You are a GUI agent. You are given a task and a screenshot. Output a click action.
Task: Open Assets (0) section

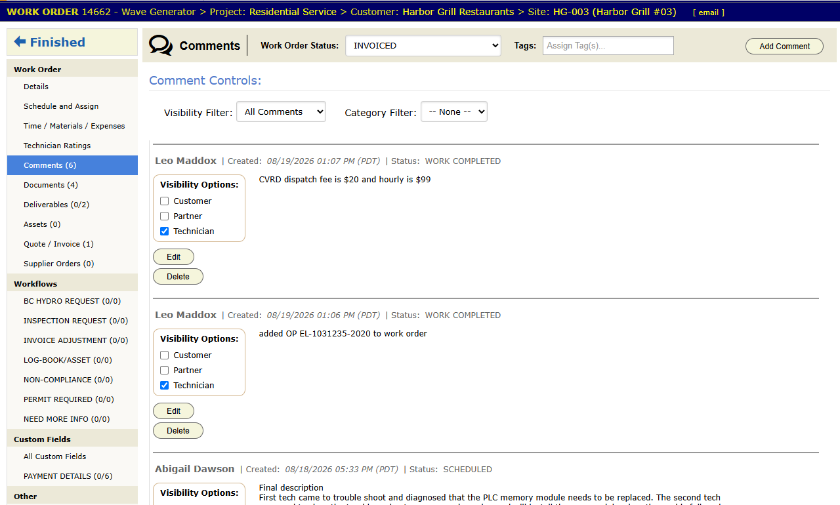pos(72,224)
